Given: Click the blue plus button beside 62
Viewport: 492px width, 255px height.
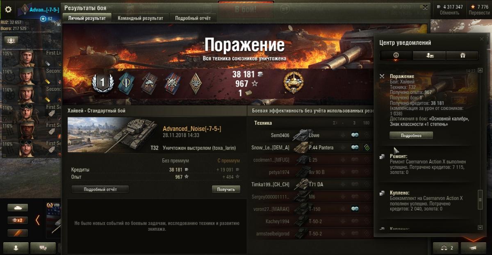Looking at the screenshot, I should 43,19.
